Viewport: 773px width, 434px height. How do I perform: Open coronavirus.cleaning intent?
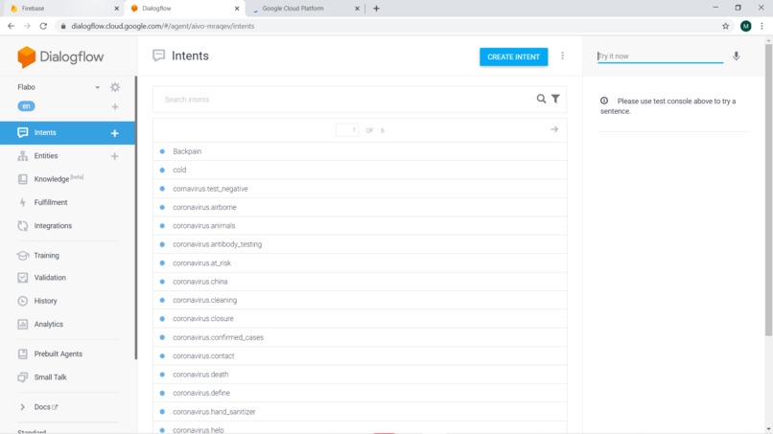coord(360,300)
